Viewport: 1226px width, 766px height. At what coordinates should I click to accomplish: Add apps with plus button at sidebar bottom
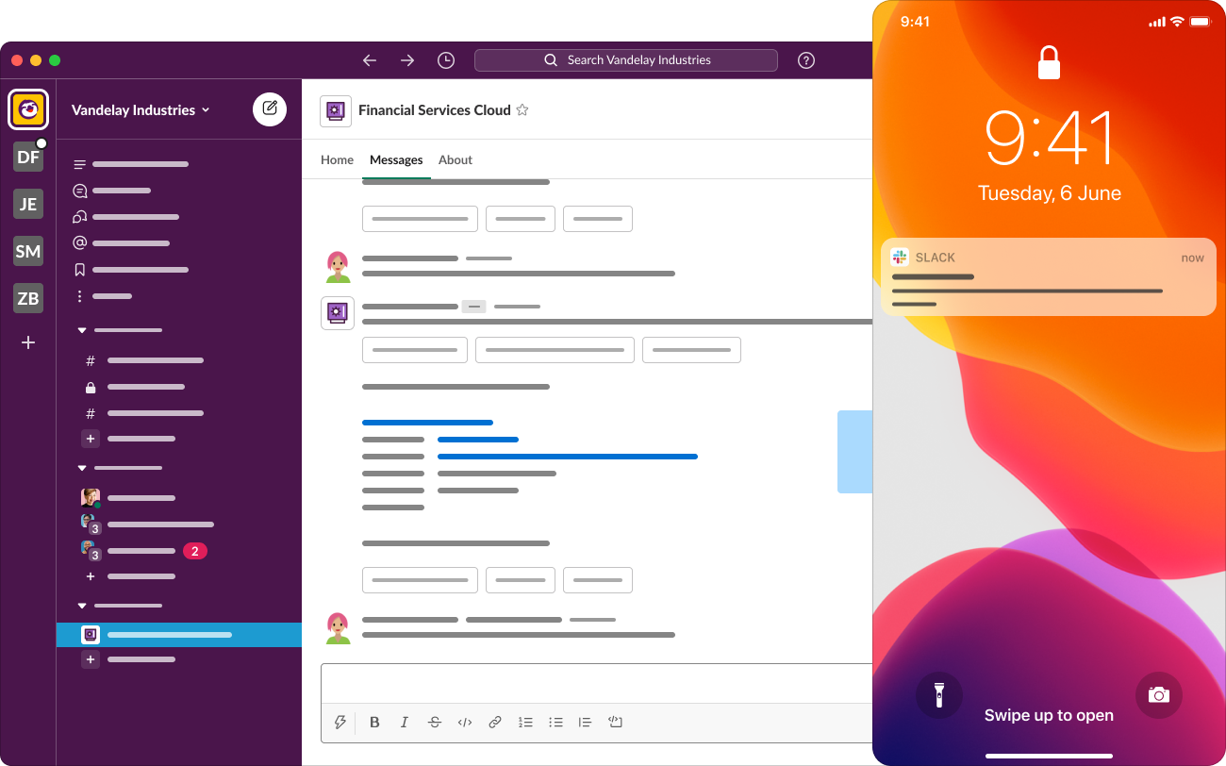point(91,659)
